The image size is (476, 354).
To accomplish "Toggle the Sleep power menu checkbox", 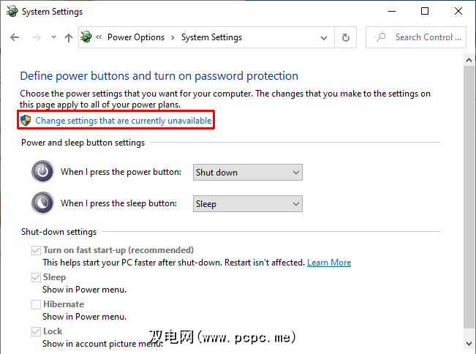I will [36, 277].
